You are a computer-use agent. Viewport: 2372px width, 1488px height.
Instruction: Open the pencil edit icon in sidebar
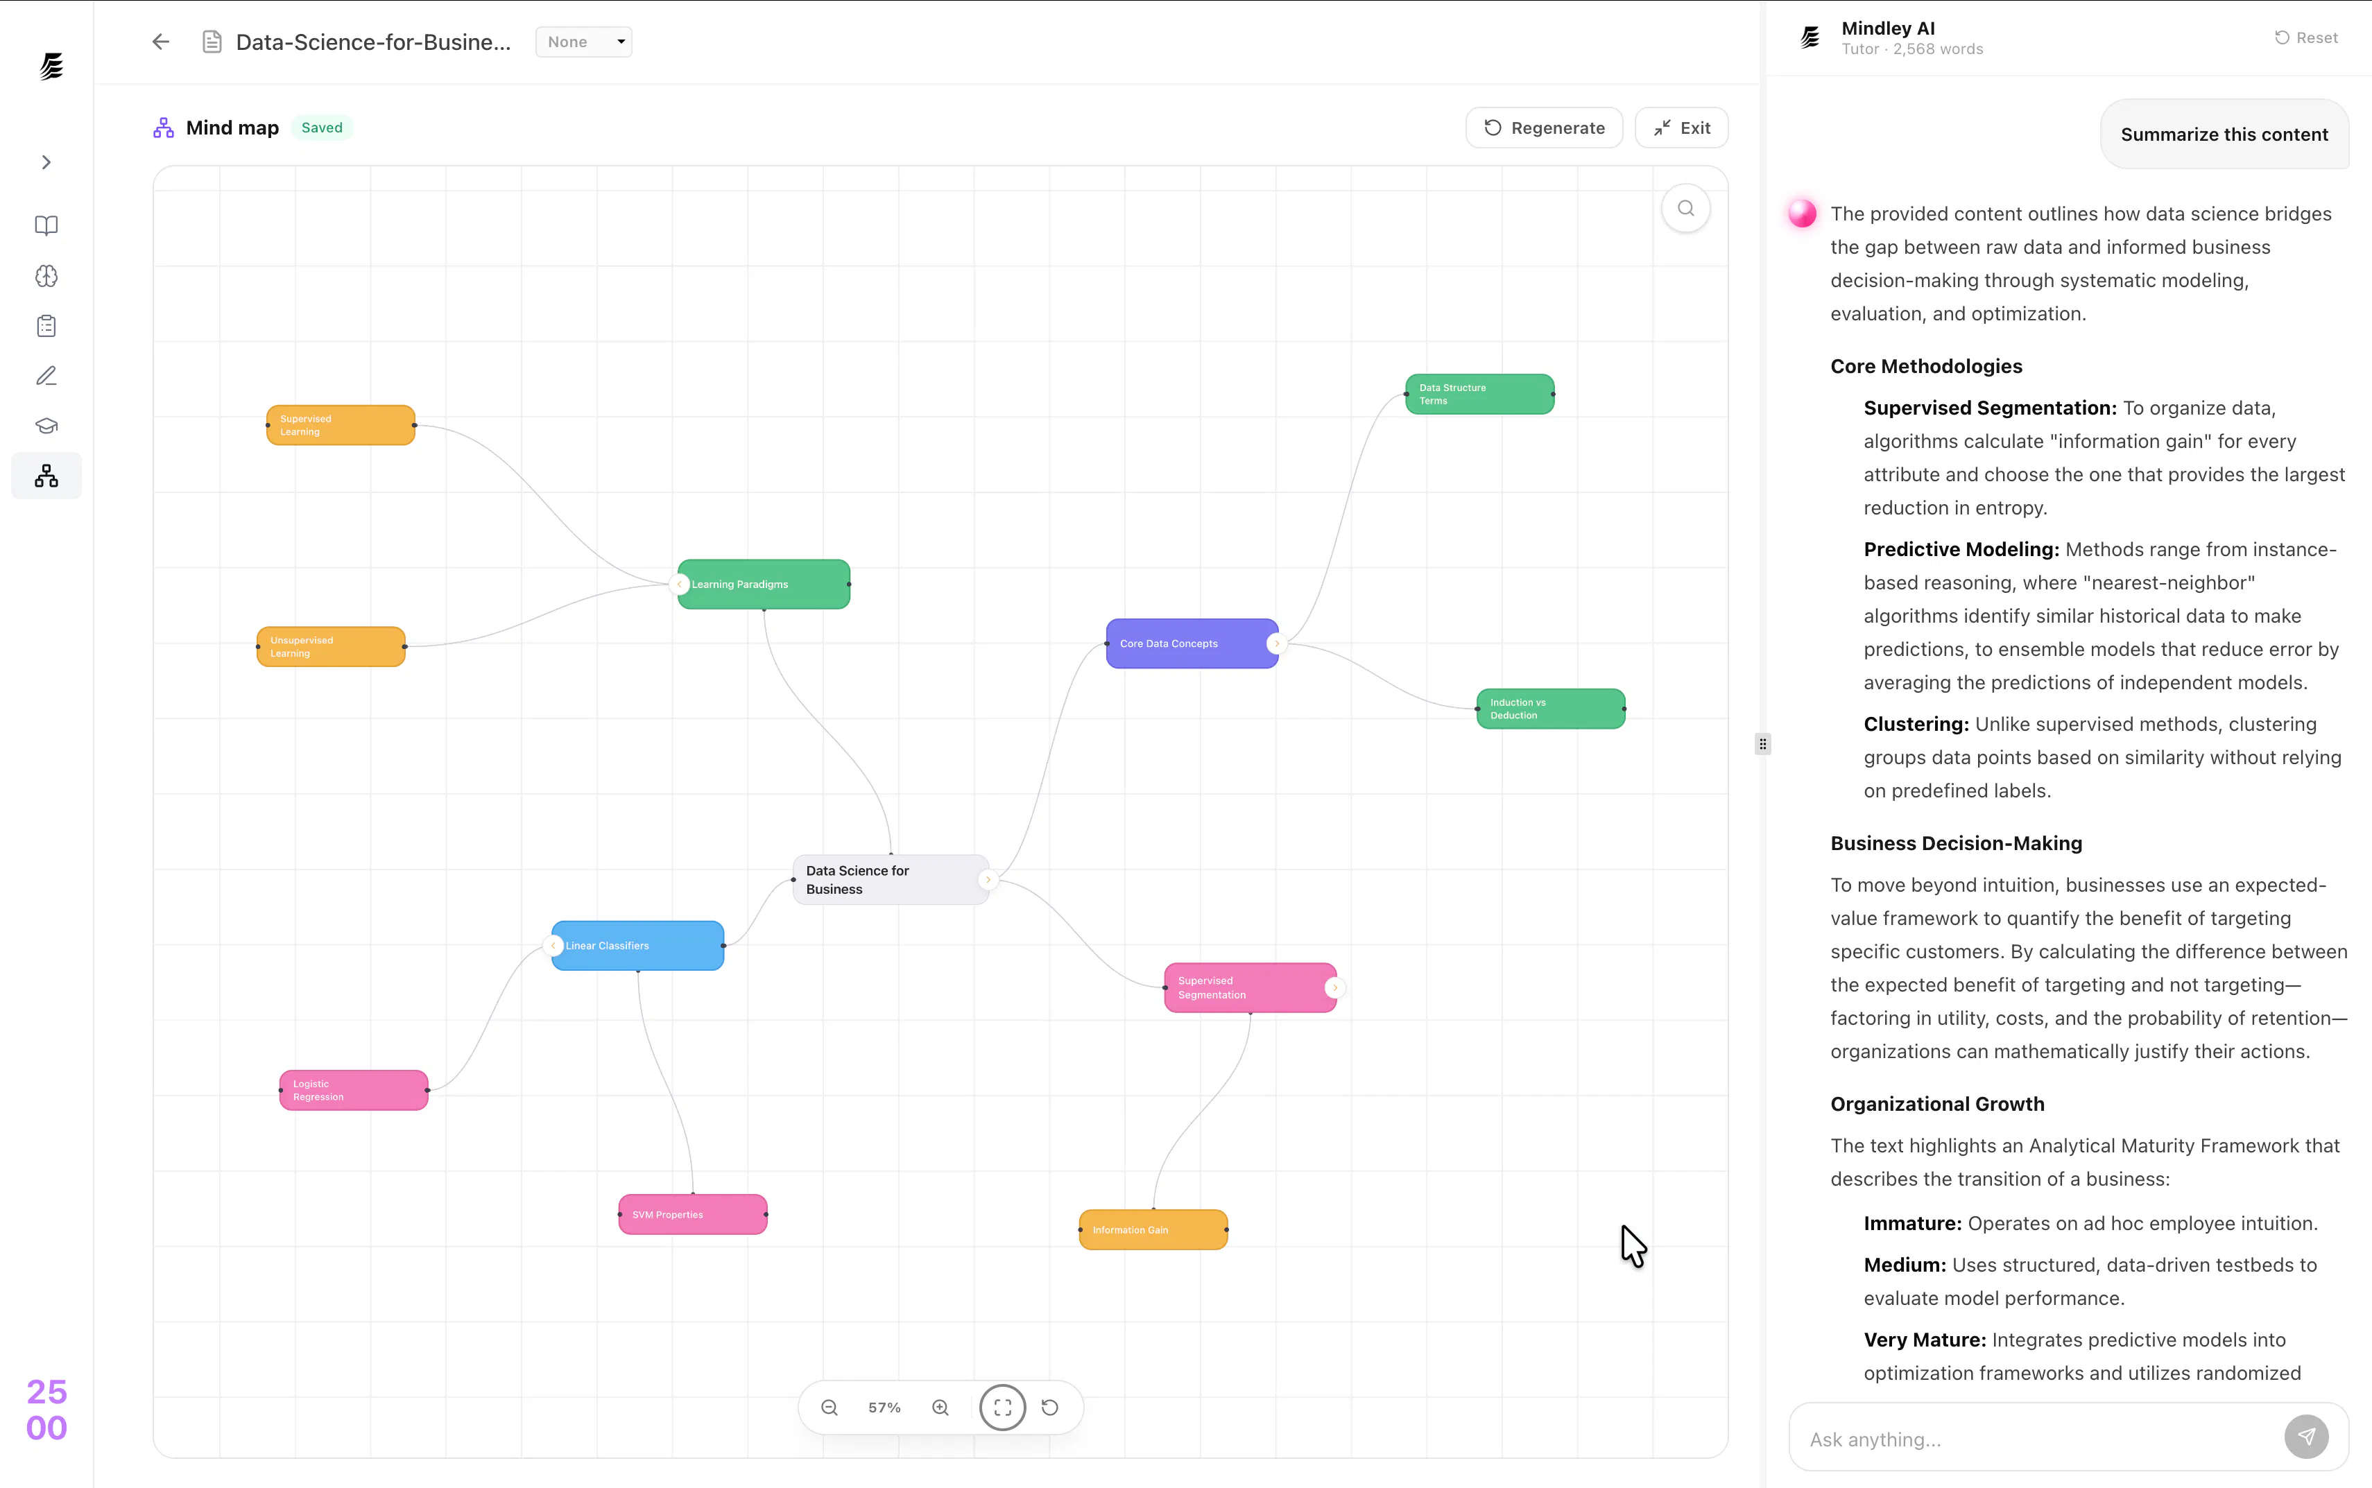tap(46, 376)
